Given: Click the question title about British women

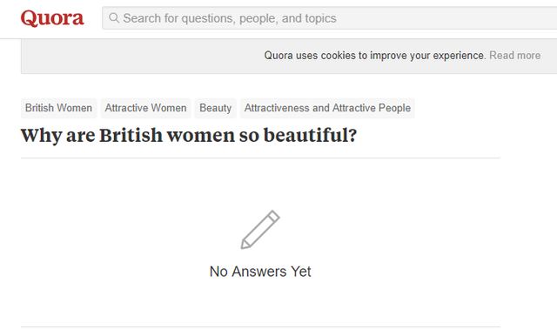Looking at the screenshot, I should point(189,136).
